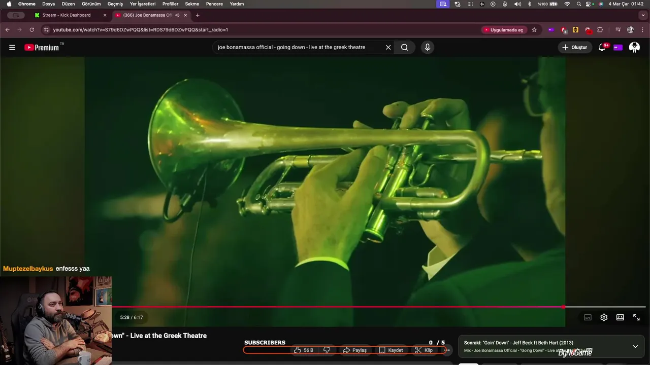650x365 pixels.
Task: Open the Dosya menu
Action: click(x=48, y=4)
